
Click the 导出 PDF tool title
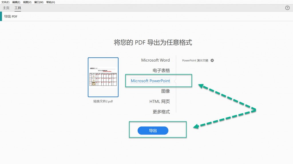pos(11,17)
